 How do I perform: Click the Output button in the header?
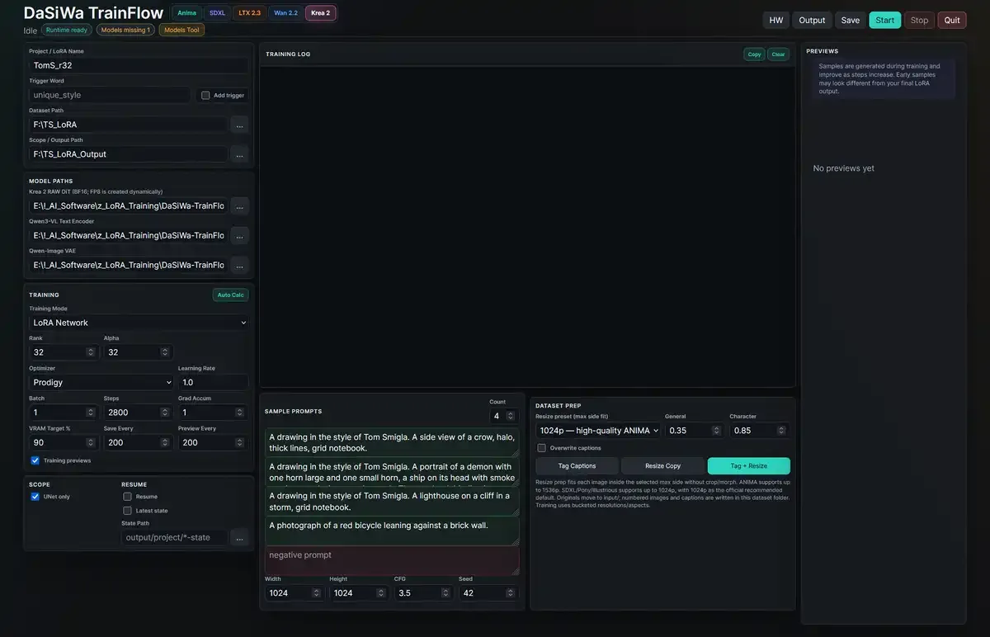(x=812, y=20)
